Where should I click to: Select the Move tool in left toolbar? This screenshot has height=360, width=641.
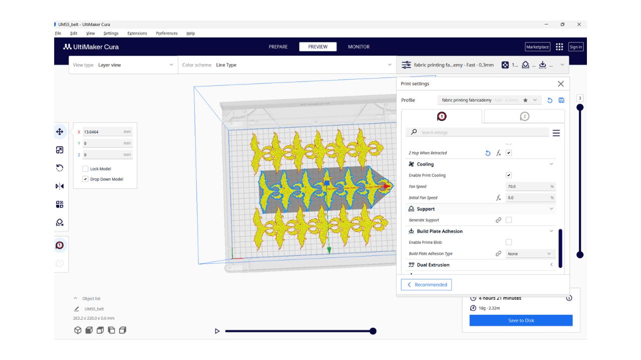[60, 131]
